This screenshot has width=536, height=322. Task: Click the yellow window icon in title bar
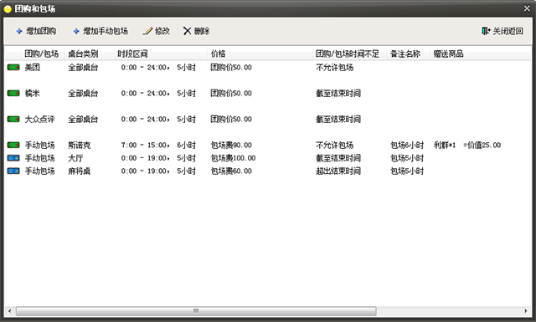8,9
